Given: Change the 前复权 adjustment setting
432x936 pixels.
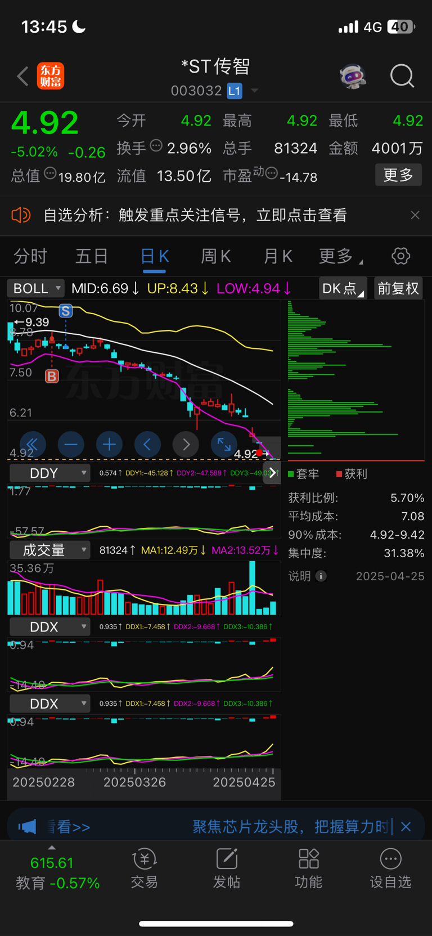Looking at the screenshot, I should [398, 288].
